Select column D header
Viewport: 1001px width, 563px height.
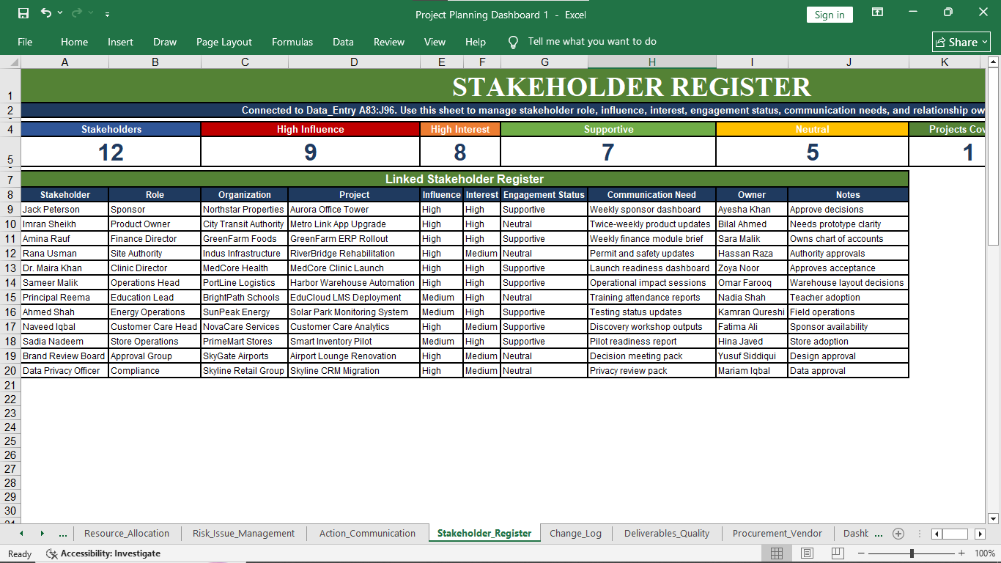click(354, 62)
